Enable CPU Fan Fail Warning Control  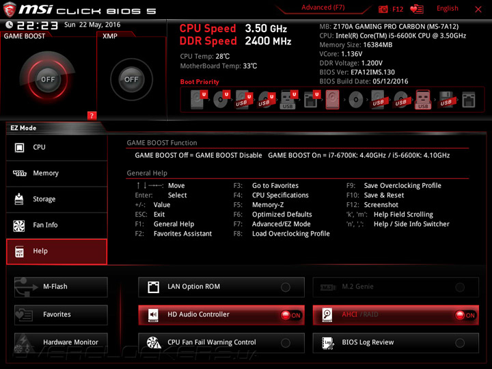(x=221, y=342)
